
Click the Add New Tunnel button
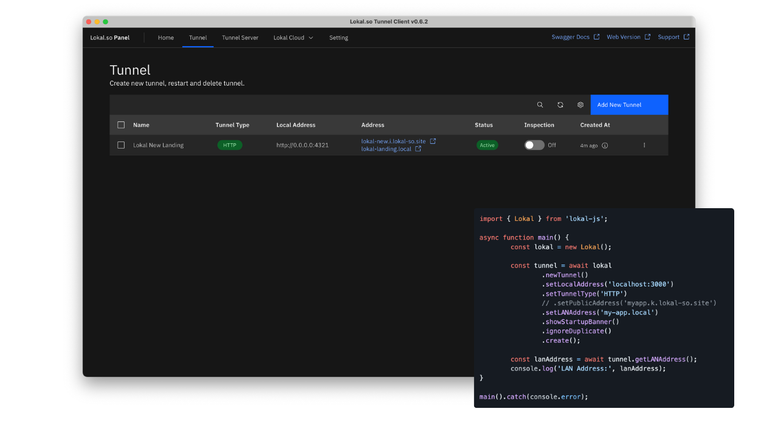click(629, 105)
